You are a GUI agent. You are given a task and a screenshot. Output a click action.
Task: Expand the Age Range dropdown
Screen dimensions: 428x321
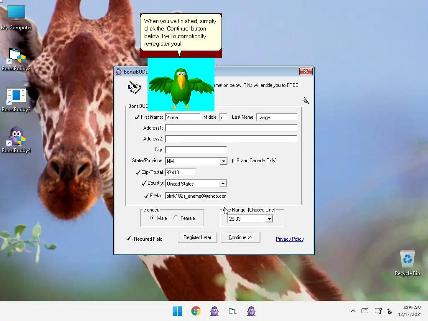click(270, 219)
